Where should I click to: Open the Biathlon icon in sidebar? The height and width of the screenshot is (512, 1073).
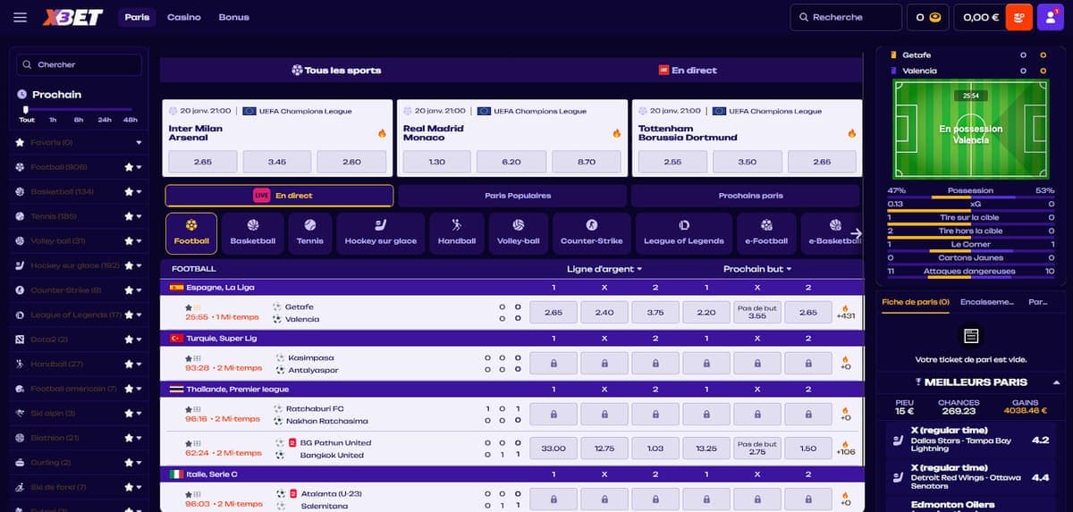pyautogui.click(x=21, y=438)
